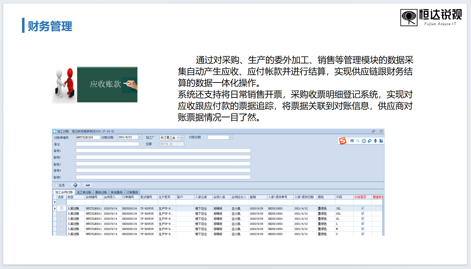Clear the 加工厂 field with the x icon
471x269 pixels.
(178, 138)
